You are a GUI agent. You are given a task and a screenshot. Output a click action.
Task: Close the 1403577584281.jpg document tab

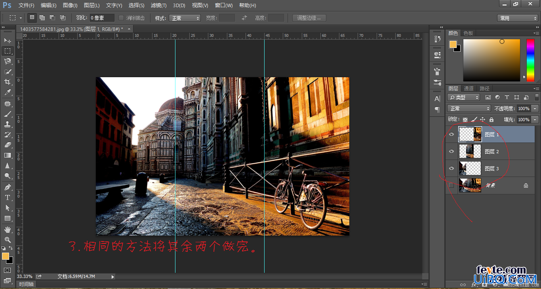(x=129, y=29)
